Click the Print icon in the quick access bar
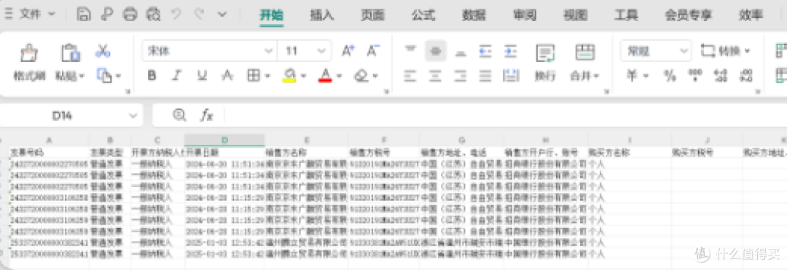 (130, 14)
